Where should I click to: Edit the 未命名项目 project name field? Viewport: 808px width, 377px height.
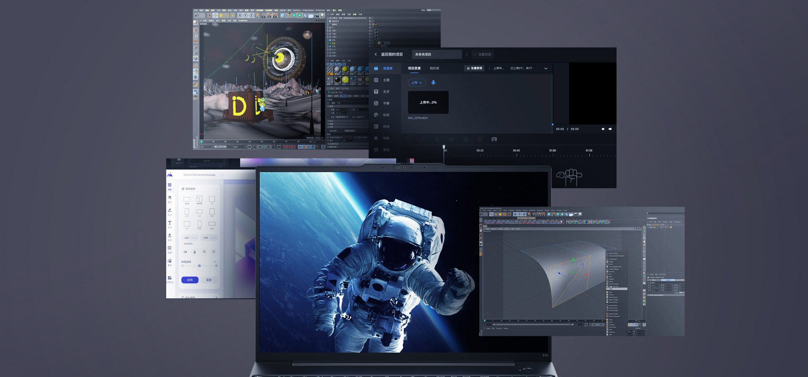point(437,54)
